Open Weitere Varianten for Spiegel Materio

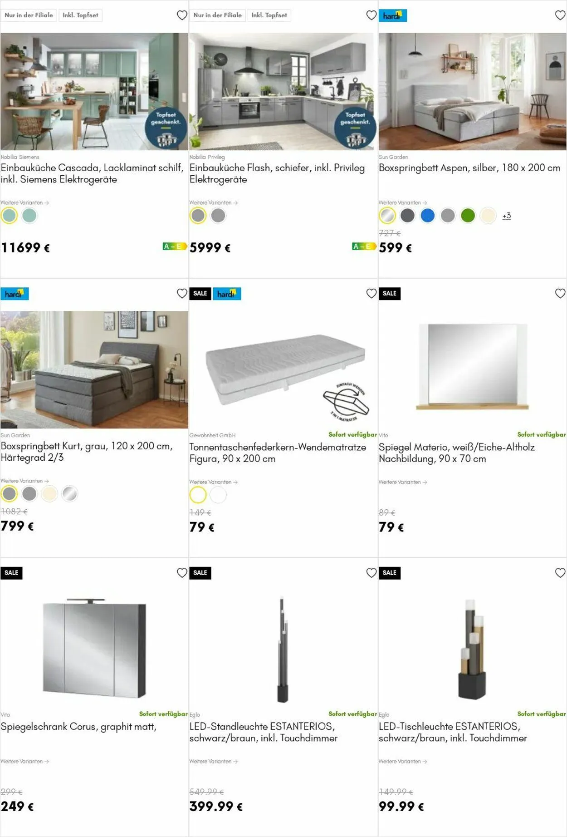pos(403,482)
